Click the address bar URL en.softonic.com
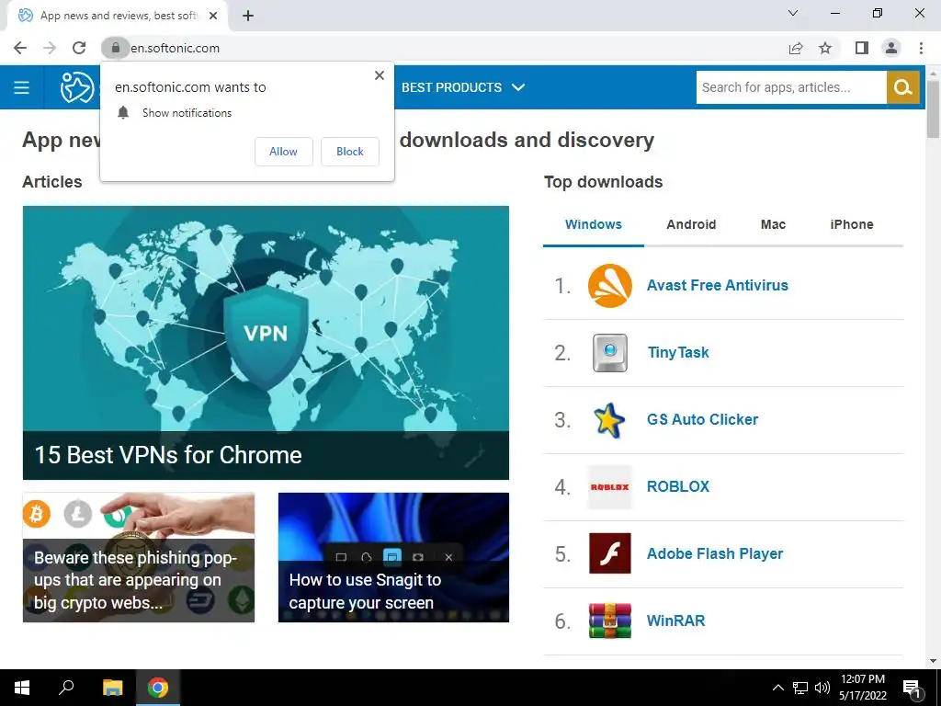The height and width of the screenshot is (706, 941). point(175,48)
